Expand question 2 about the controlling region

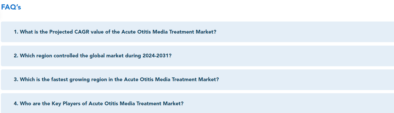click(197, 56)
